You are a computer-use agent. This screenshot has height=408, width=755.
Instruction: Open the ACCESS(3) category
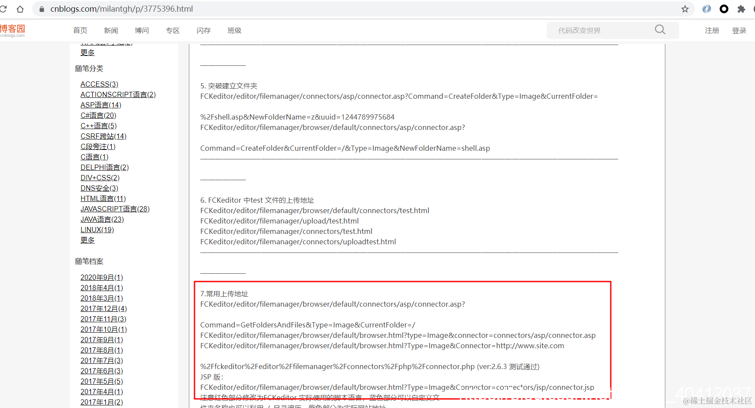[99, 84]
